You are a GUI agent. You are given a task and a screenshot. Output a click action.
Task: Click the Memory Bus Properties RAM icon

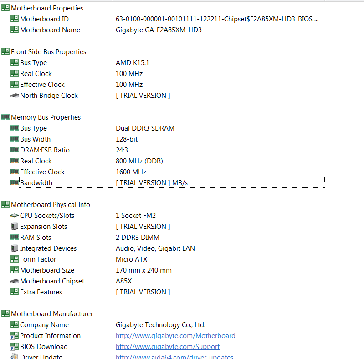pos(5,117)
